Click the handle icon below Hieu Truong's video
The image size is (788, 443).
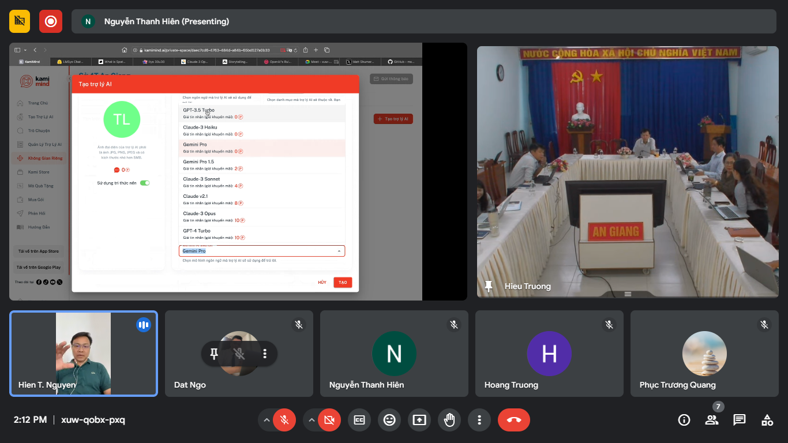tap(628, 294)
